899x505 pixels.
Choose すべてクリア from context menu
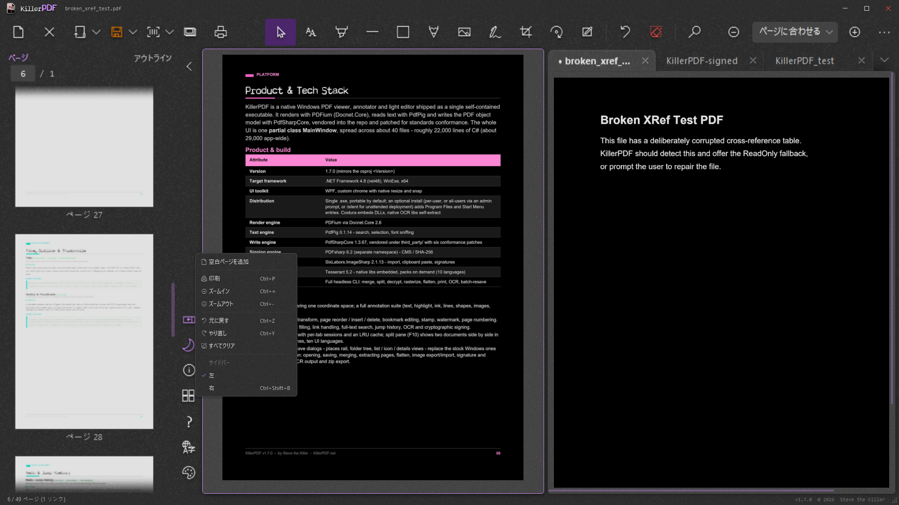click(x=246, y=346)
